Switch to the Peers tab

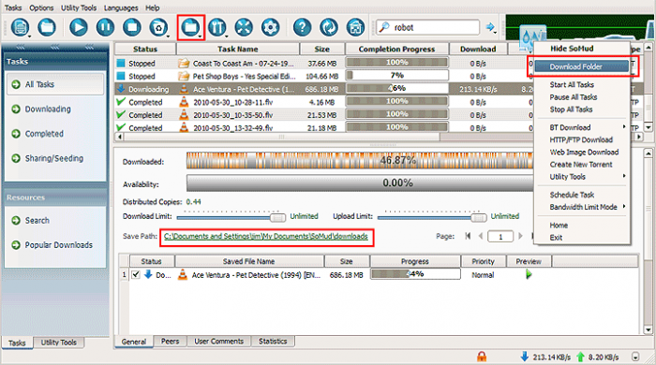click(170, 342)
